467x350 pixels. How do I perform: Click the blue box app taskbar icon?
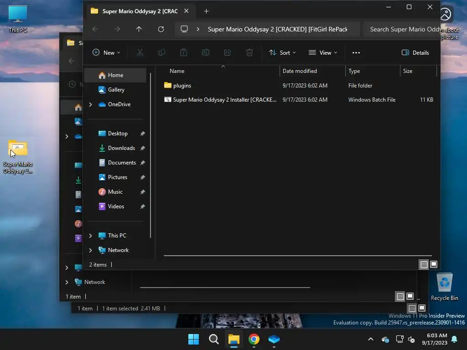tap(274, 339)
